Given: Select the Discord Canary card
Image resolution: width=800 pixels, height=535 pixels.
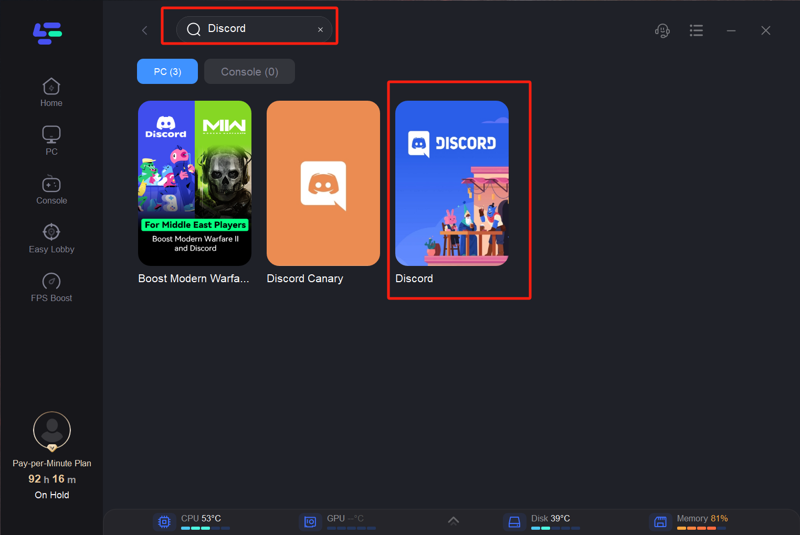Looking at the screenshot, I should click(x=323, y=184).
